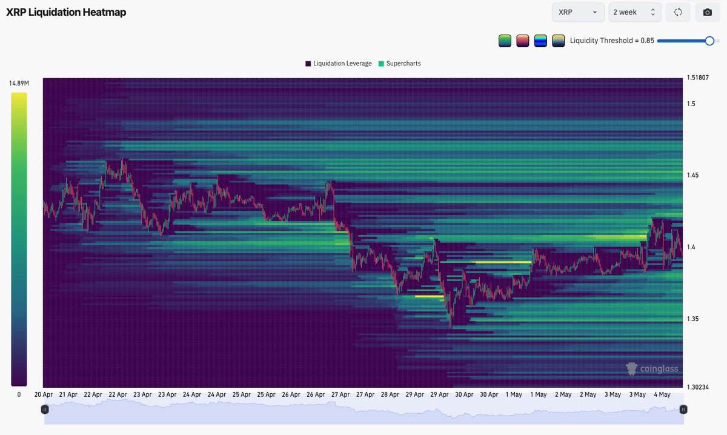
Task: Click the 21 Apr date label
Action: point(68,394)
